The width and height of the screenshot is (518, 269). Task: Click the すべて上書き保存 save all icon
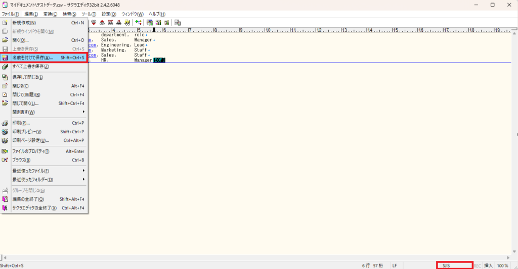coord(5,67)
